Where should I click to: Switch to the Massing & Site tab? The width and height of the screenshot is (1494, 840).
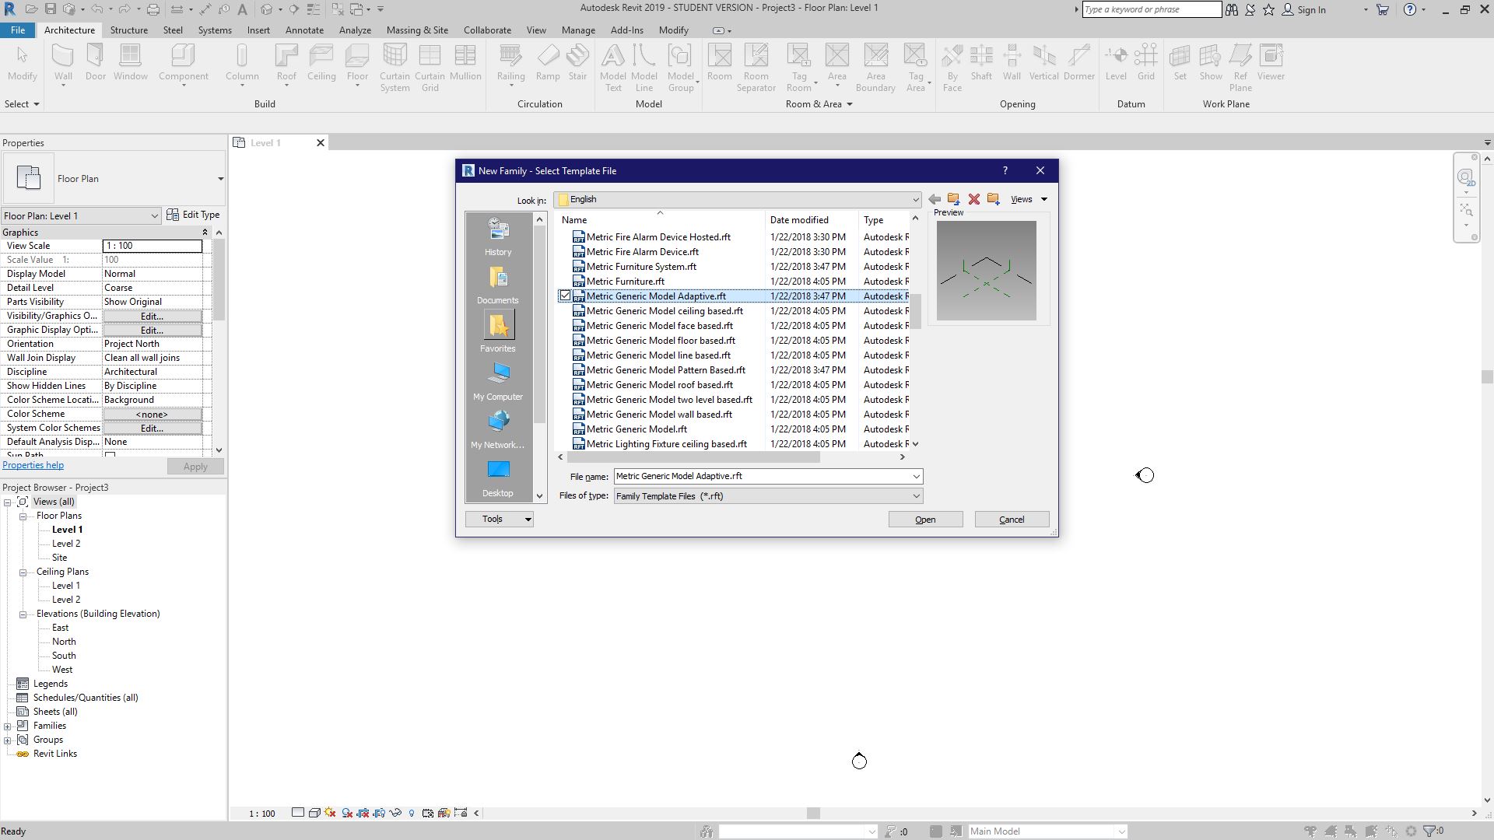pyautogui.click(x=417, y=30)
